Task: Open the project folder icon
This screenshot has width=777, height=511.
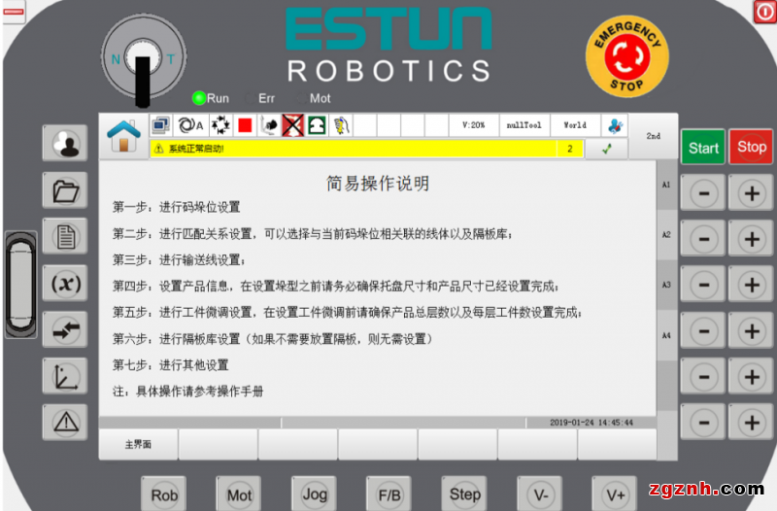Action: point(65,189)
